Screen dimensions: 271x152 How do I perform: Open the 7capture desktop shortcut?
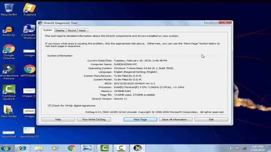pyautogui.click(x=30, y=10)
